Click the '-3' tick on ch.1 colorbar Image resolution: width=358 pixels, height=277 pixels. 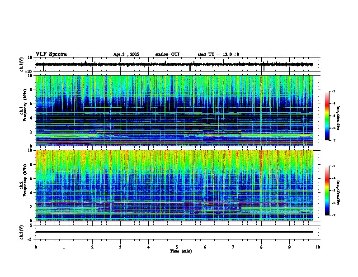point(333,91)
